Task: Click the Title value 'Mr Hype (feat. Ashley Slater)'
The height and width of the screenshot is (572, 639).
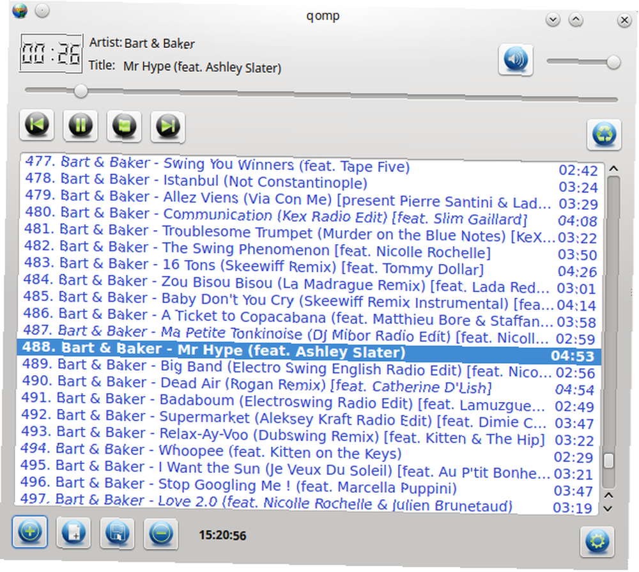Action: click(x=202, y=66)
